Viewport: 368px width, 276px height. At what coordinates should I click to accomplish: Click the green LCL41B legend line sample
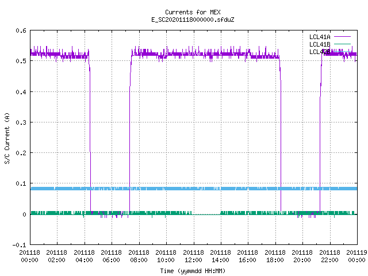[x=342, y=44]
